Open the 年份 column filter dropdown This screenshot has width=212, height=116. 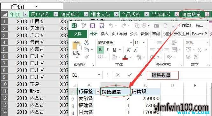26,14
